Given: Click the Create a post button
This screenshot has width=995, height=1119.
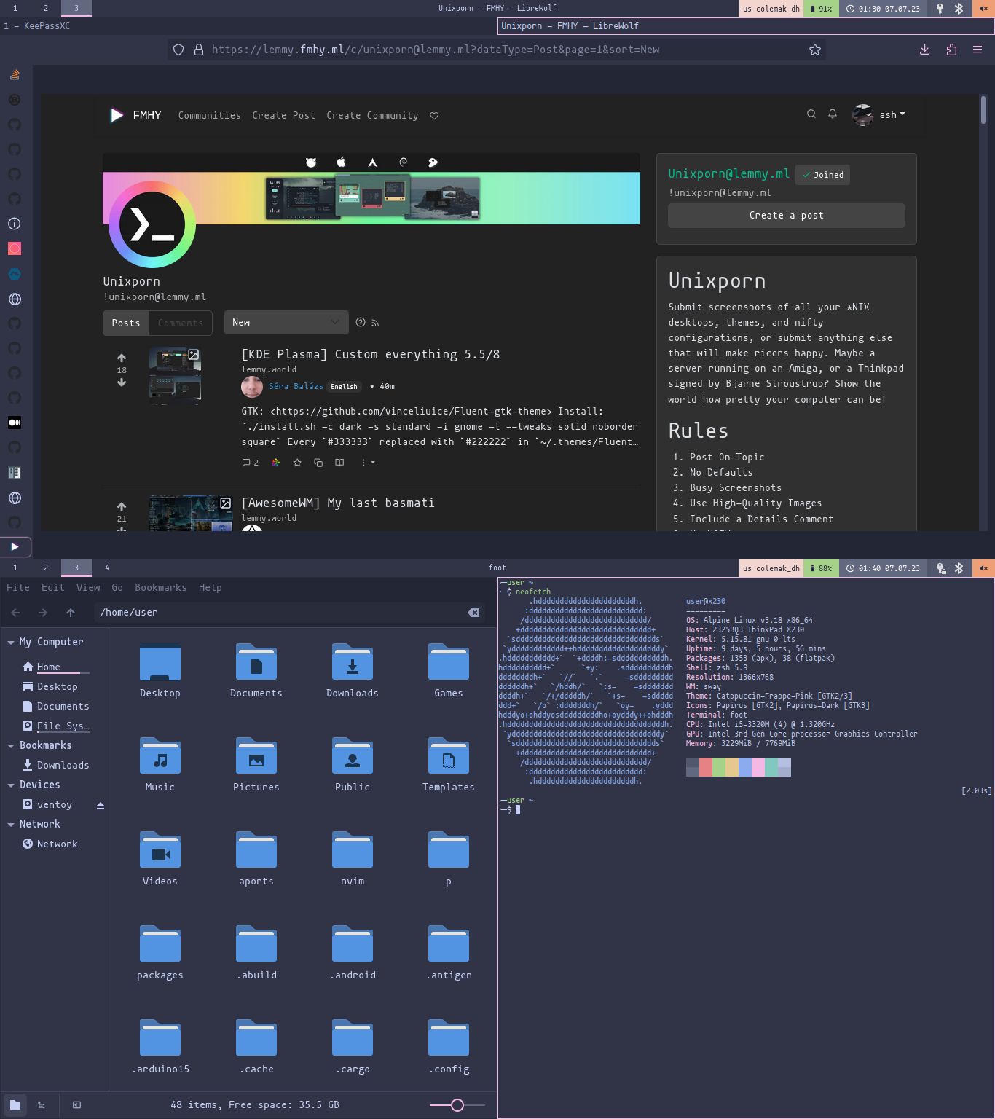Looking at the screenshot, I should 787,216.
